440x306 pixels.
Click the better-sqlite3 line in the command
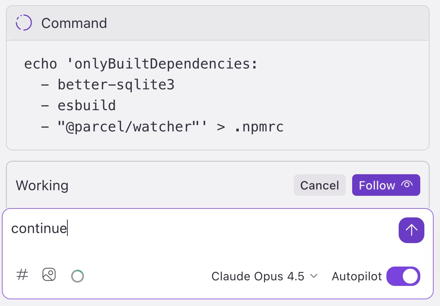(x=108, y=85)
